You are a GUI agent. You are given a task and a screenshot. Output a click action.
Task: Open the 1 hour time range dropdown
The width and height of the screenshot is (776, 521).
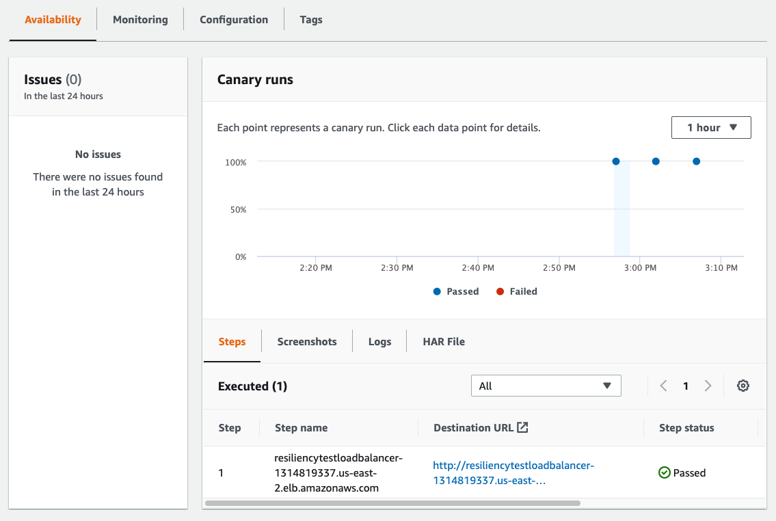711,127
